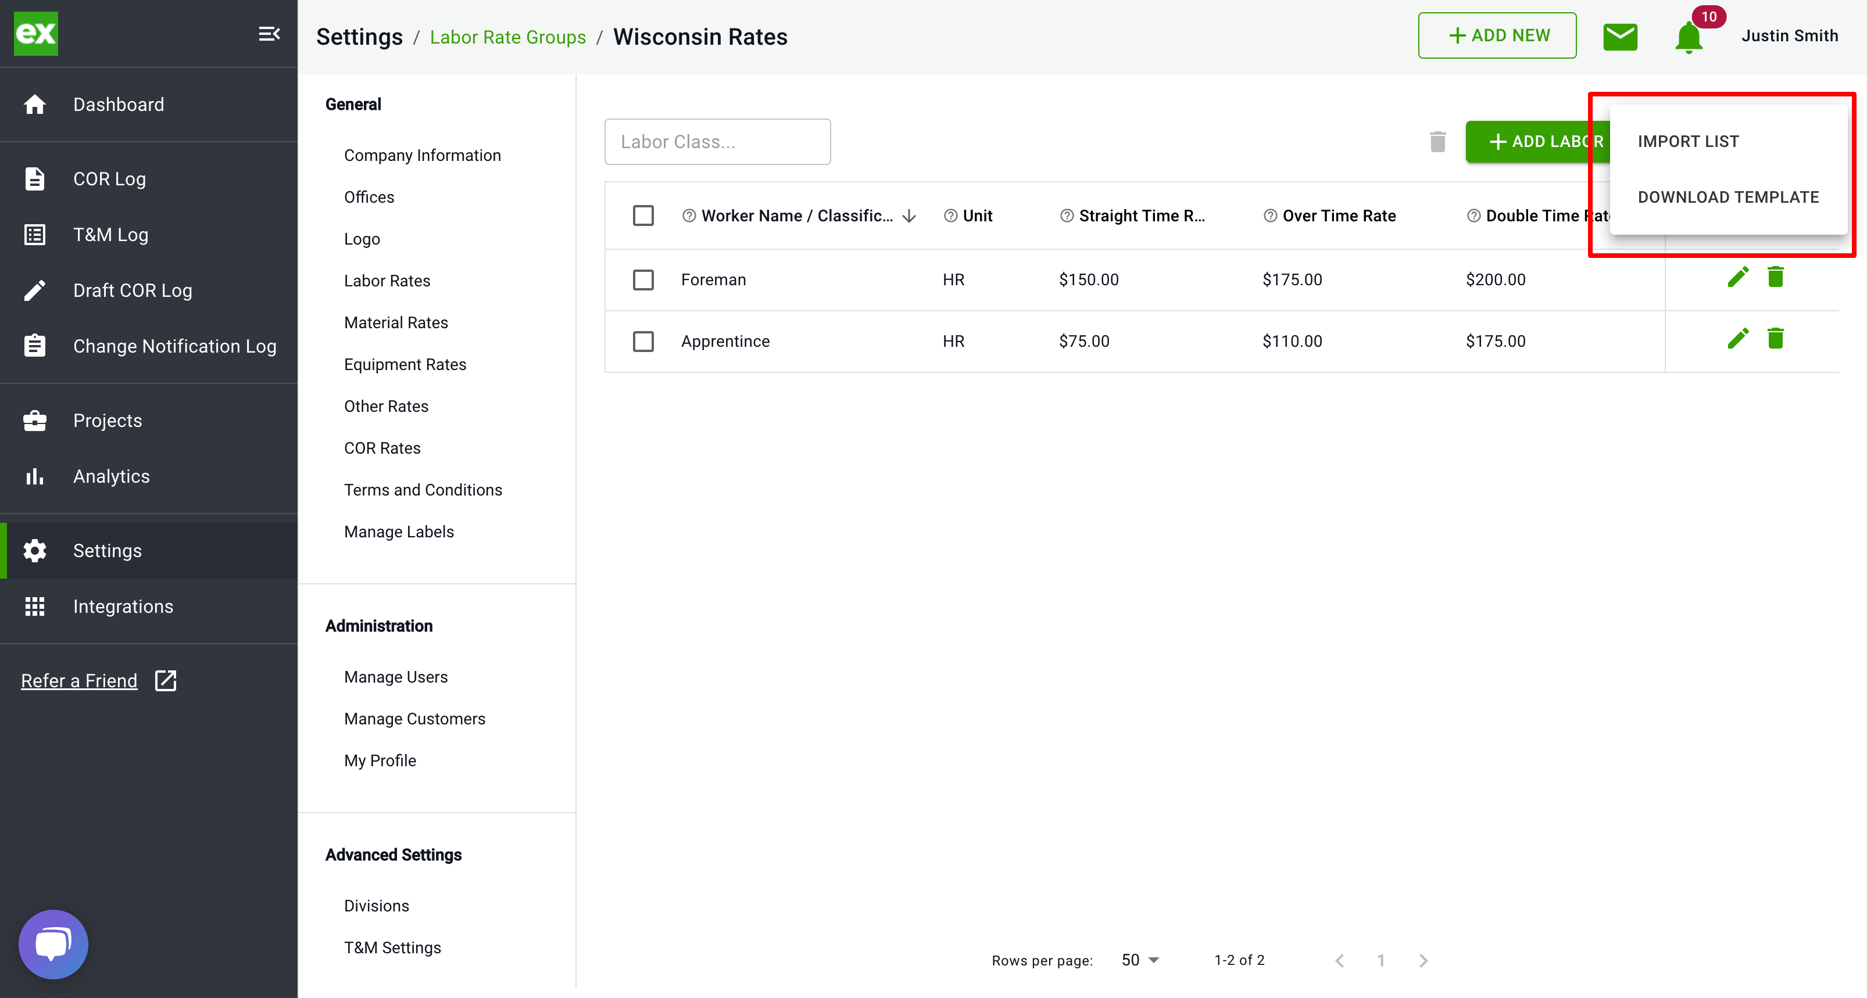The image size is (1867, 998).
Task: Open My Profile settings item
Action: (380, 760)
